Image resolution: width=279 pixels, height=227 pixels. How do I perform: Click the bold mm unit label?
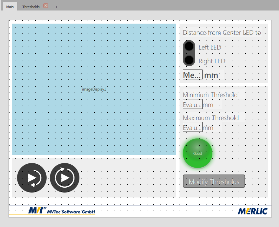[x=211, y=75]
